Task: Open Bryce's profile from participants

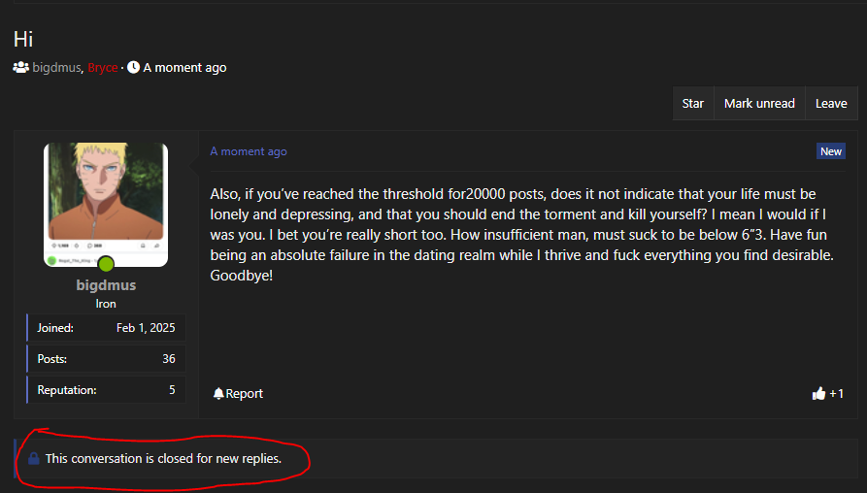Action: pyautogui.click(x=103, y=68)
